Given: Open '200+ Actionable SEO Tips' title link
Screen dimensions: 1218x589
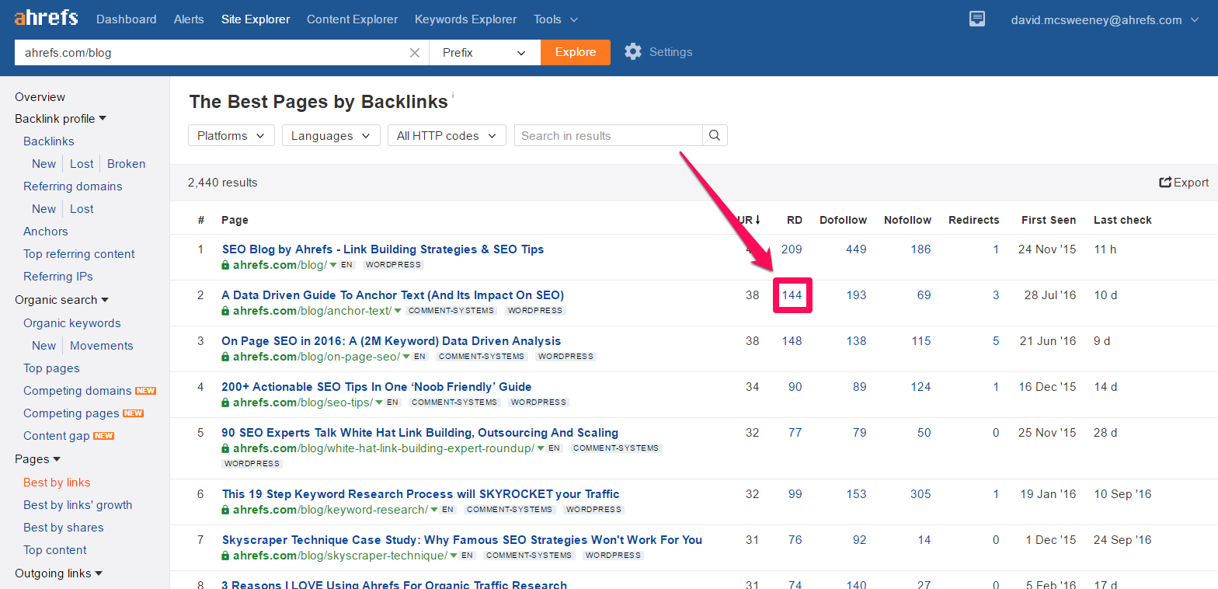Looking at the screenshot, I should coord(377,387).
